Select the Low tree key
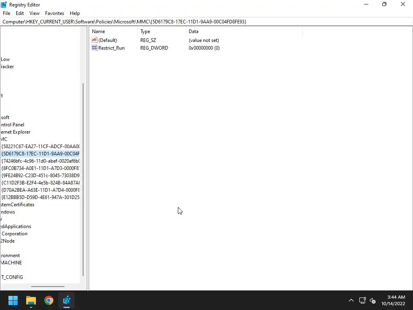 click(x=5, y=59)
